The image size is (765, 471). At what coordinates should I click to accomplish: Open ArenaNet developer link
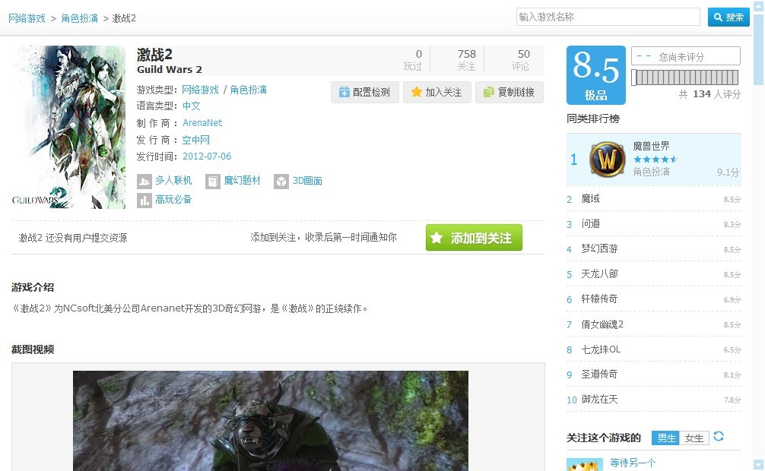202,123
